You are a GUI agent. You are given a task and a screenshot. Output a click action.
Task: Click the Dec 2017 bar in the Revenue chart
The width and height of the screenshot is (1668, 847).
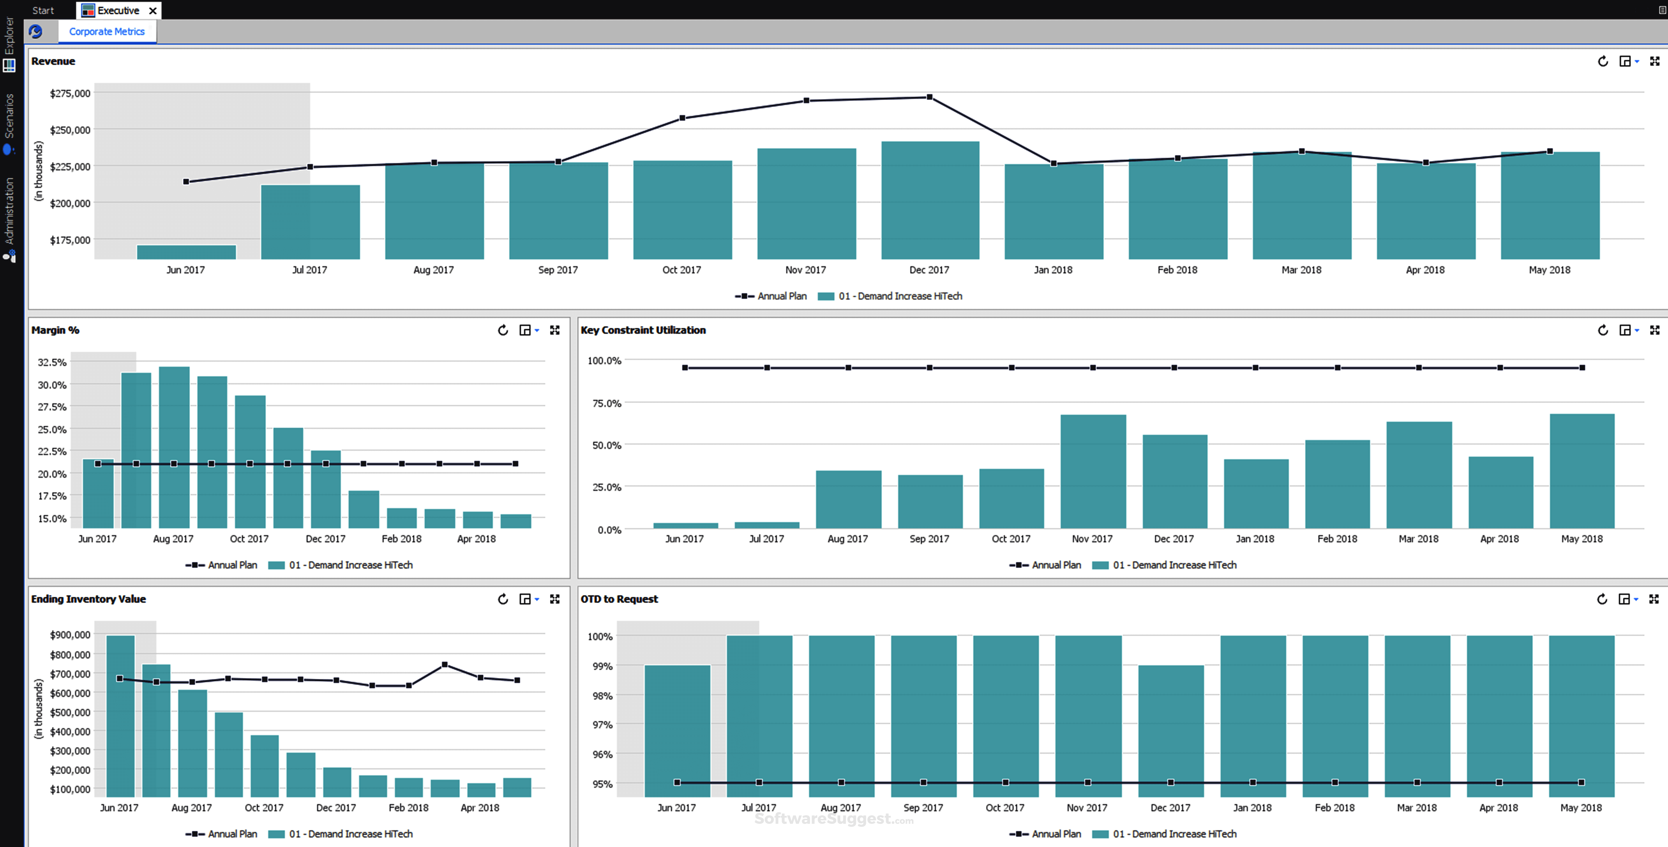[x=930, y=201]
